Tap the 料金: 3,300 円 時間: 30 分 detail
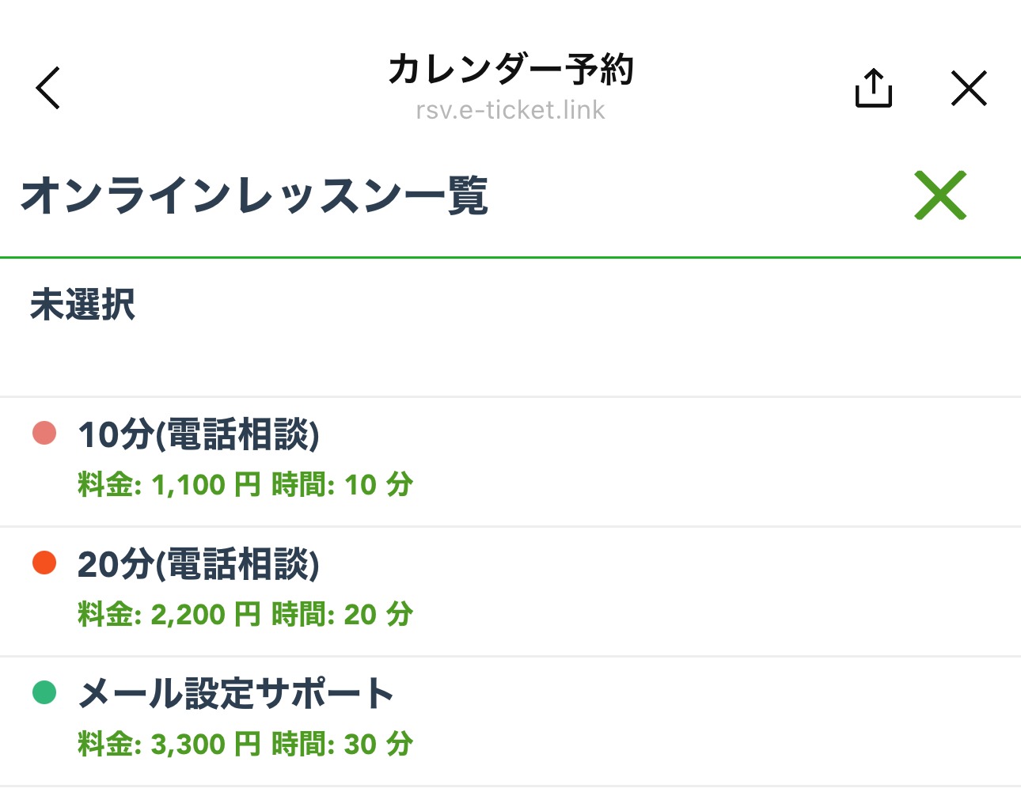 pyautogui.click(x=245, y=744)
